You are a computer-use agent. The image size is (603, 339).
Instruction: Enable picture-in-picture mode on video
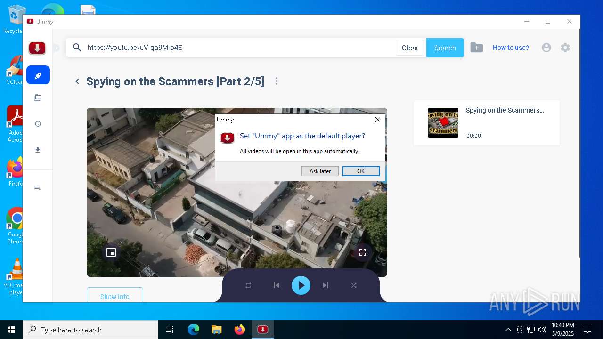pos(111,252)
